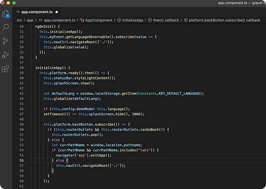266x189 pixels.
Task: Click '3000' timeout value on line 47
Action: [x=136, y=114]
